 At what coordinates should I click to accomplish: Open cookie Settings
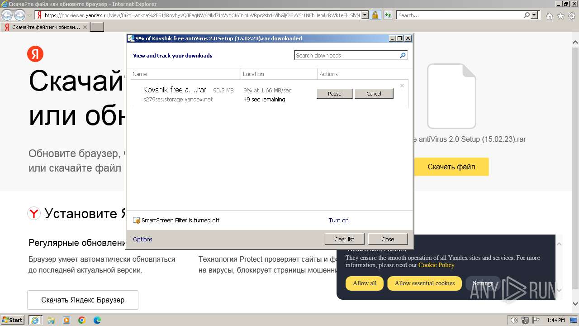point(483,283)
